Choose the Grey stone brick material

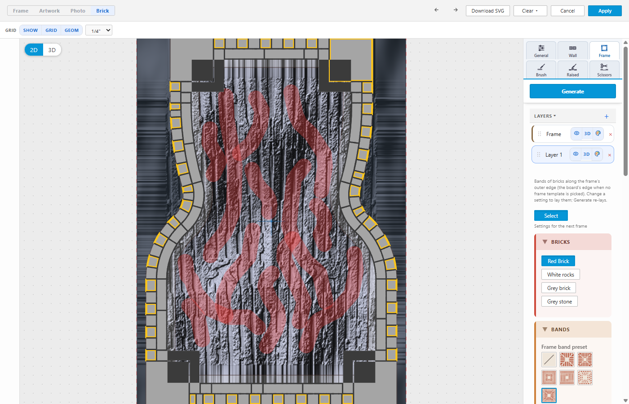559,301
